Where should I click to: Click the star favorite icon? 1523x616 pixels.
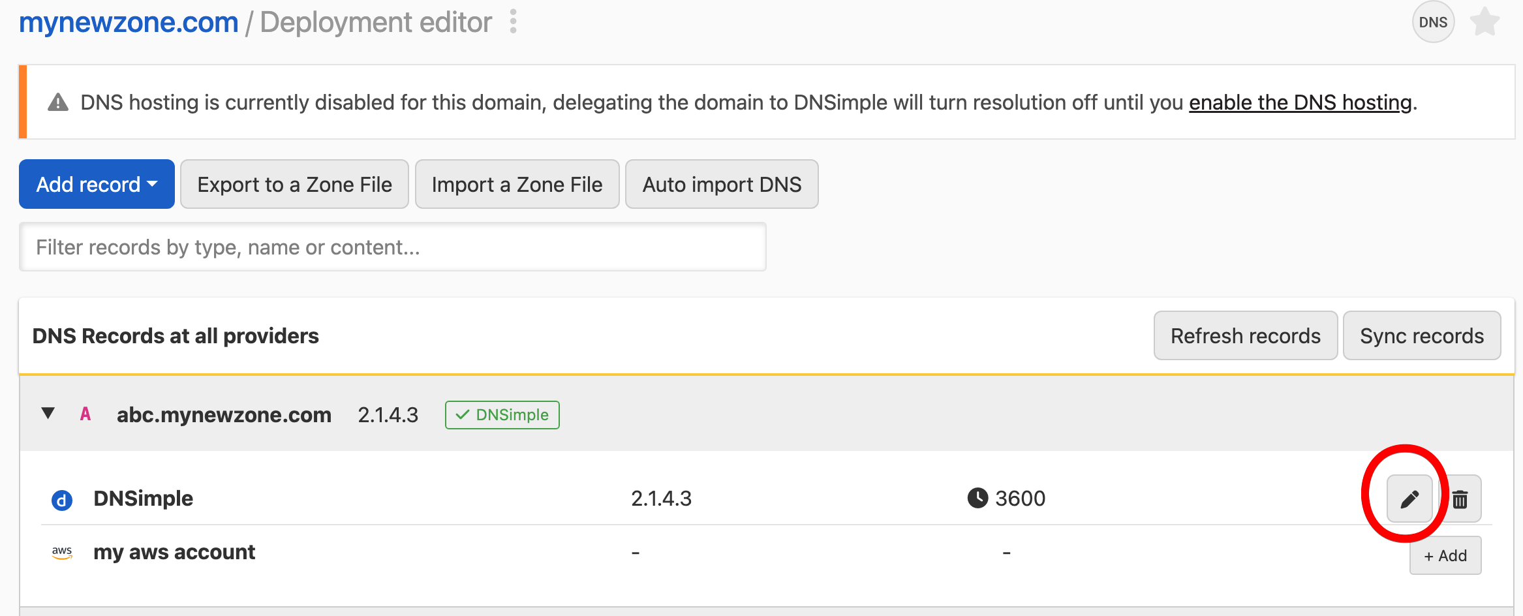coord(1485,22)
